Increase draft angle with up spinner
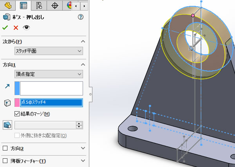This screenshot has height=167, width=235. pyautogui.click(x=79, y=123)
